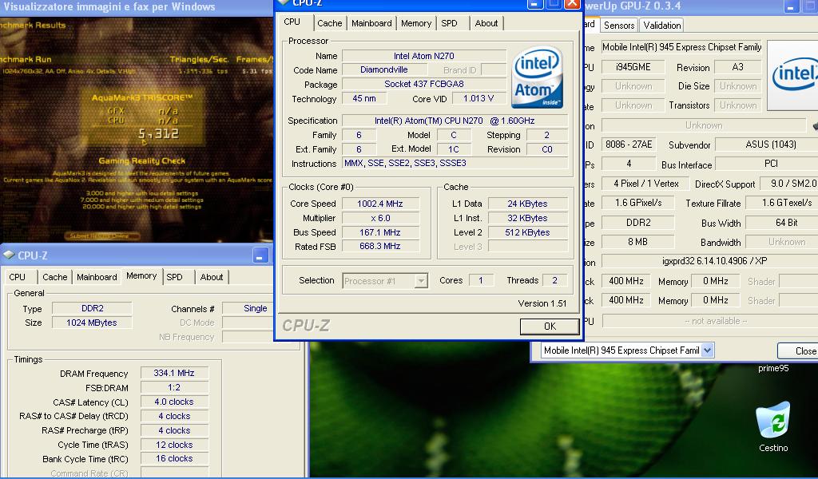Minimize the CPU-Z Memory window

coord(260,255)
